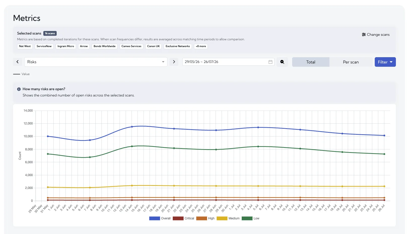
Task: Click the Arrow scan chip
Action: 84,46
